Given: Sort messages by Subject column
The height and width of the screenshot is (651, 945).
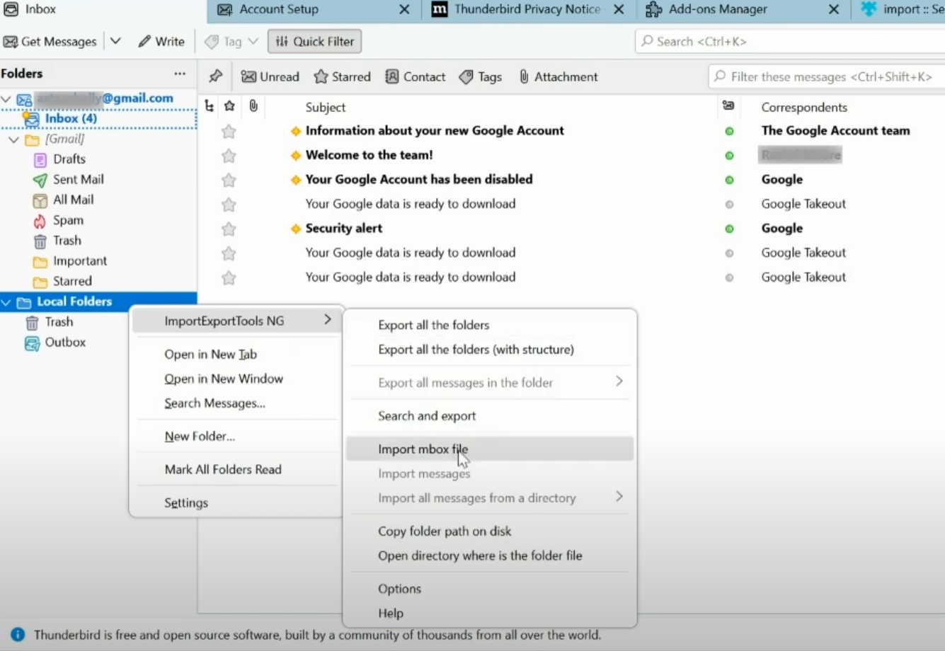Looking at the screenshot, I should [x=326, y=108].
